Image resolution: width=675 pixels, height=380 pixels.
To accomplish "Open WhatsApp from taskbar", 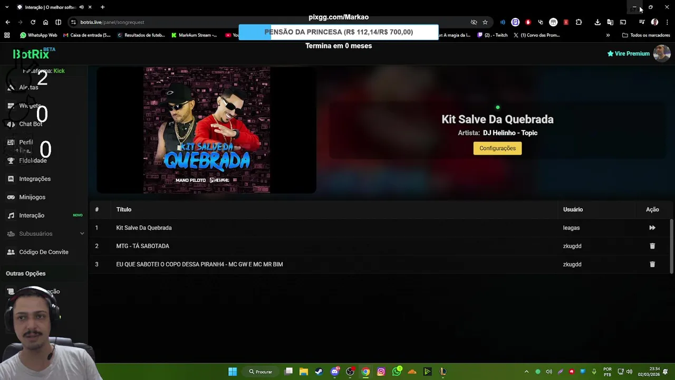I will 397,372.
